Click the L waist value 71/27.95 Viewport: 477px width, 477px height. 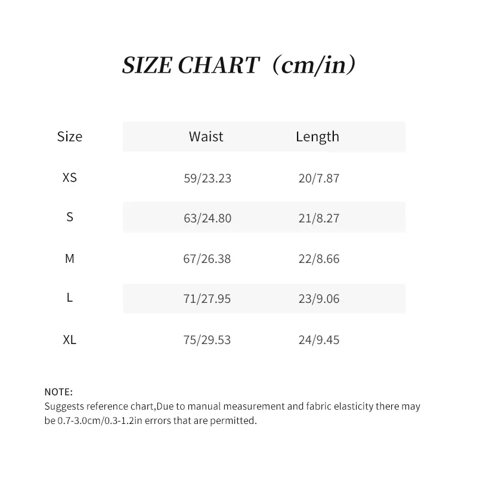(207, 299)
